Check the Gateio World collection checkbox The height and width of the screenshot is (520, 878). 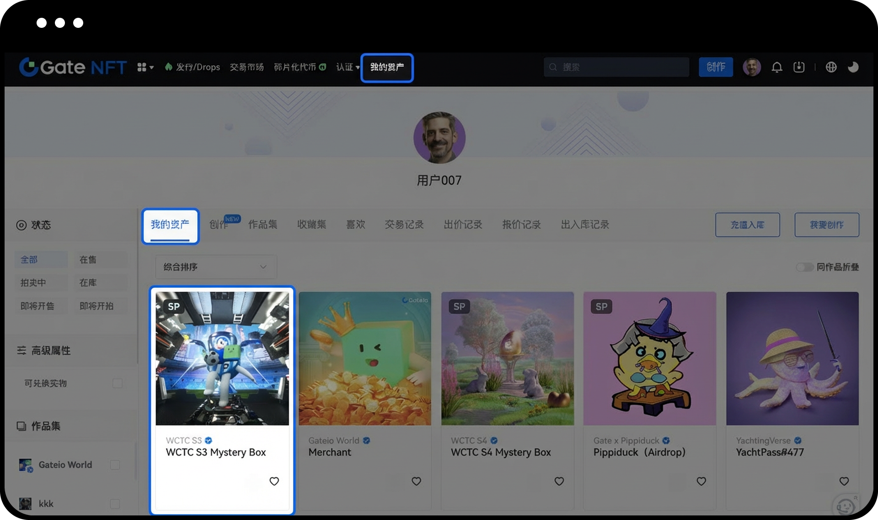(115, 465)
